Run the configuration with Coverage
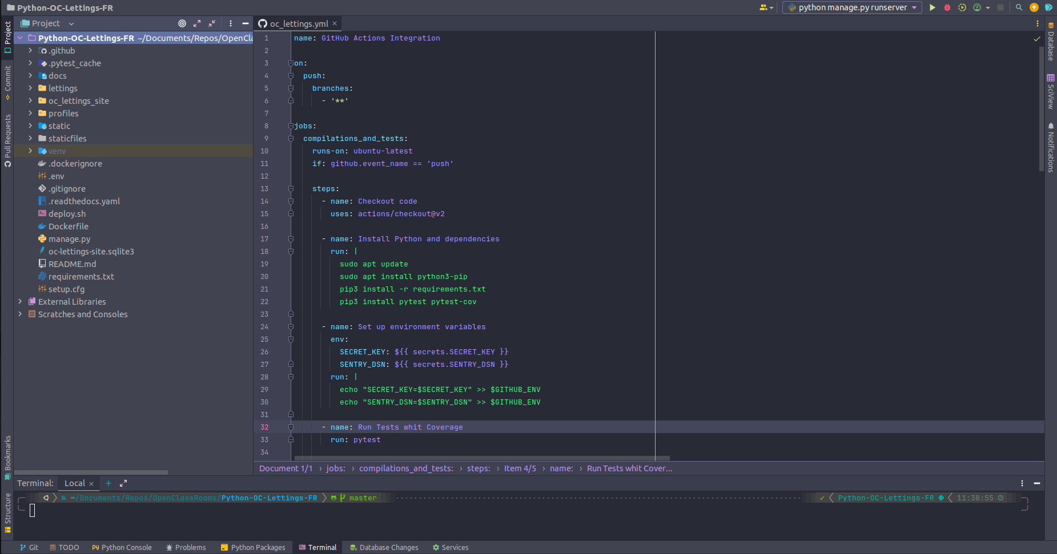 pos(962,7)
